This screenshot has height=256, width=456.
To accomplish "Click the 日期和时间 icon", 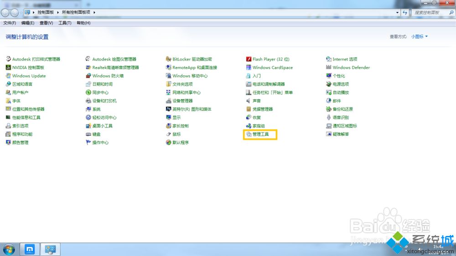I will [88, 84].
